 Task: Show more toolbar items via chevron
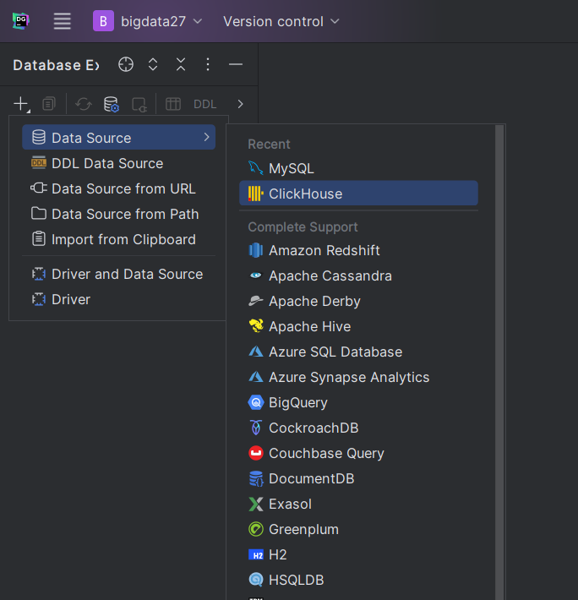[241, 104]
